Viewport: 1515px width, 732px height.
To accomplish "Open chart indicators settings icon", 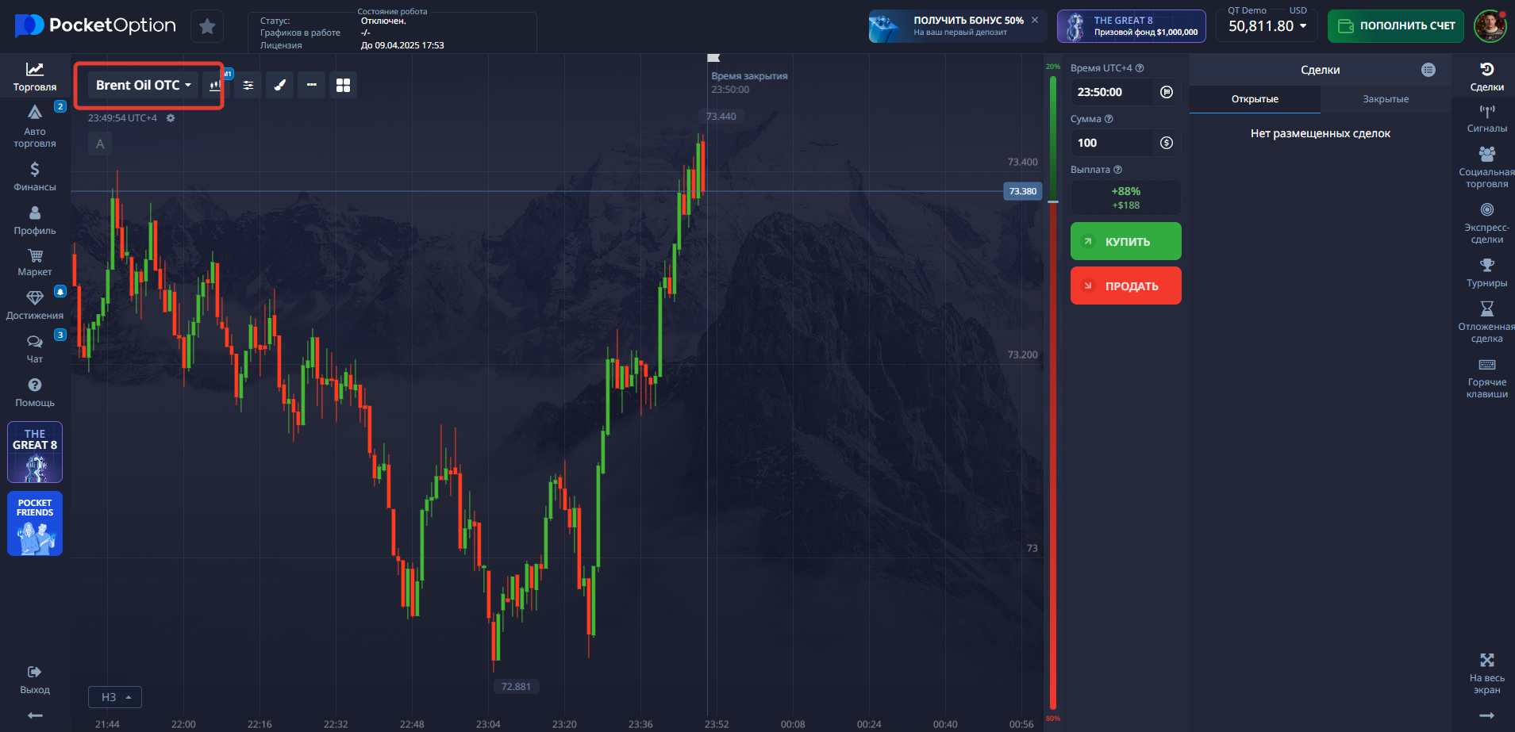I will tap(248, 85).
